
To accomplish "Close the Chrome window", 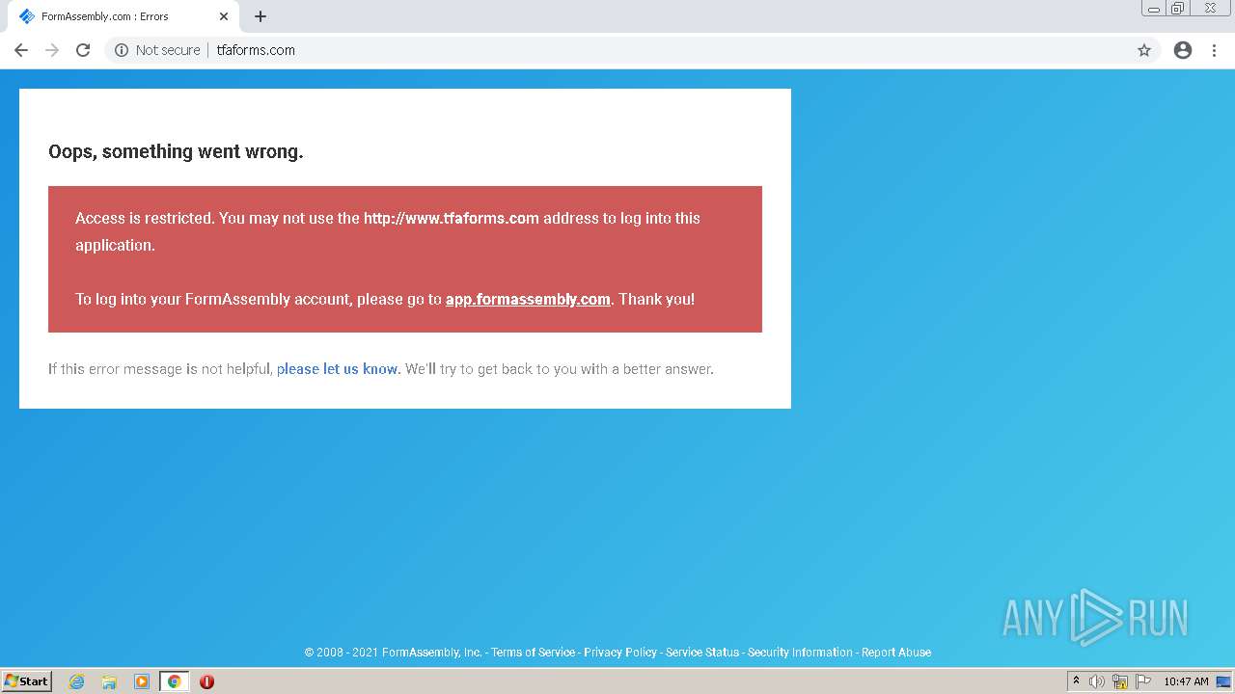I will pyautogui.click(x=1211, y=9).
